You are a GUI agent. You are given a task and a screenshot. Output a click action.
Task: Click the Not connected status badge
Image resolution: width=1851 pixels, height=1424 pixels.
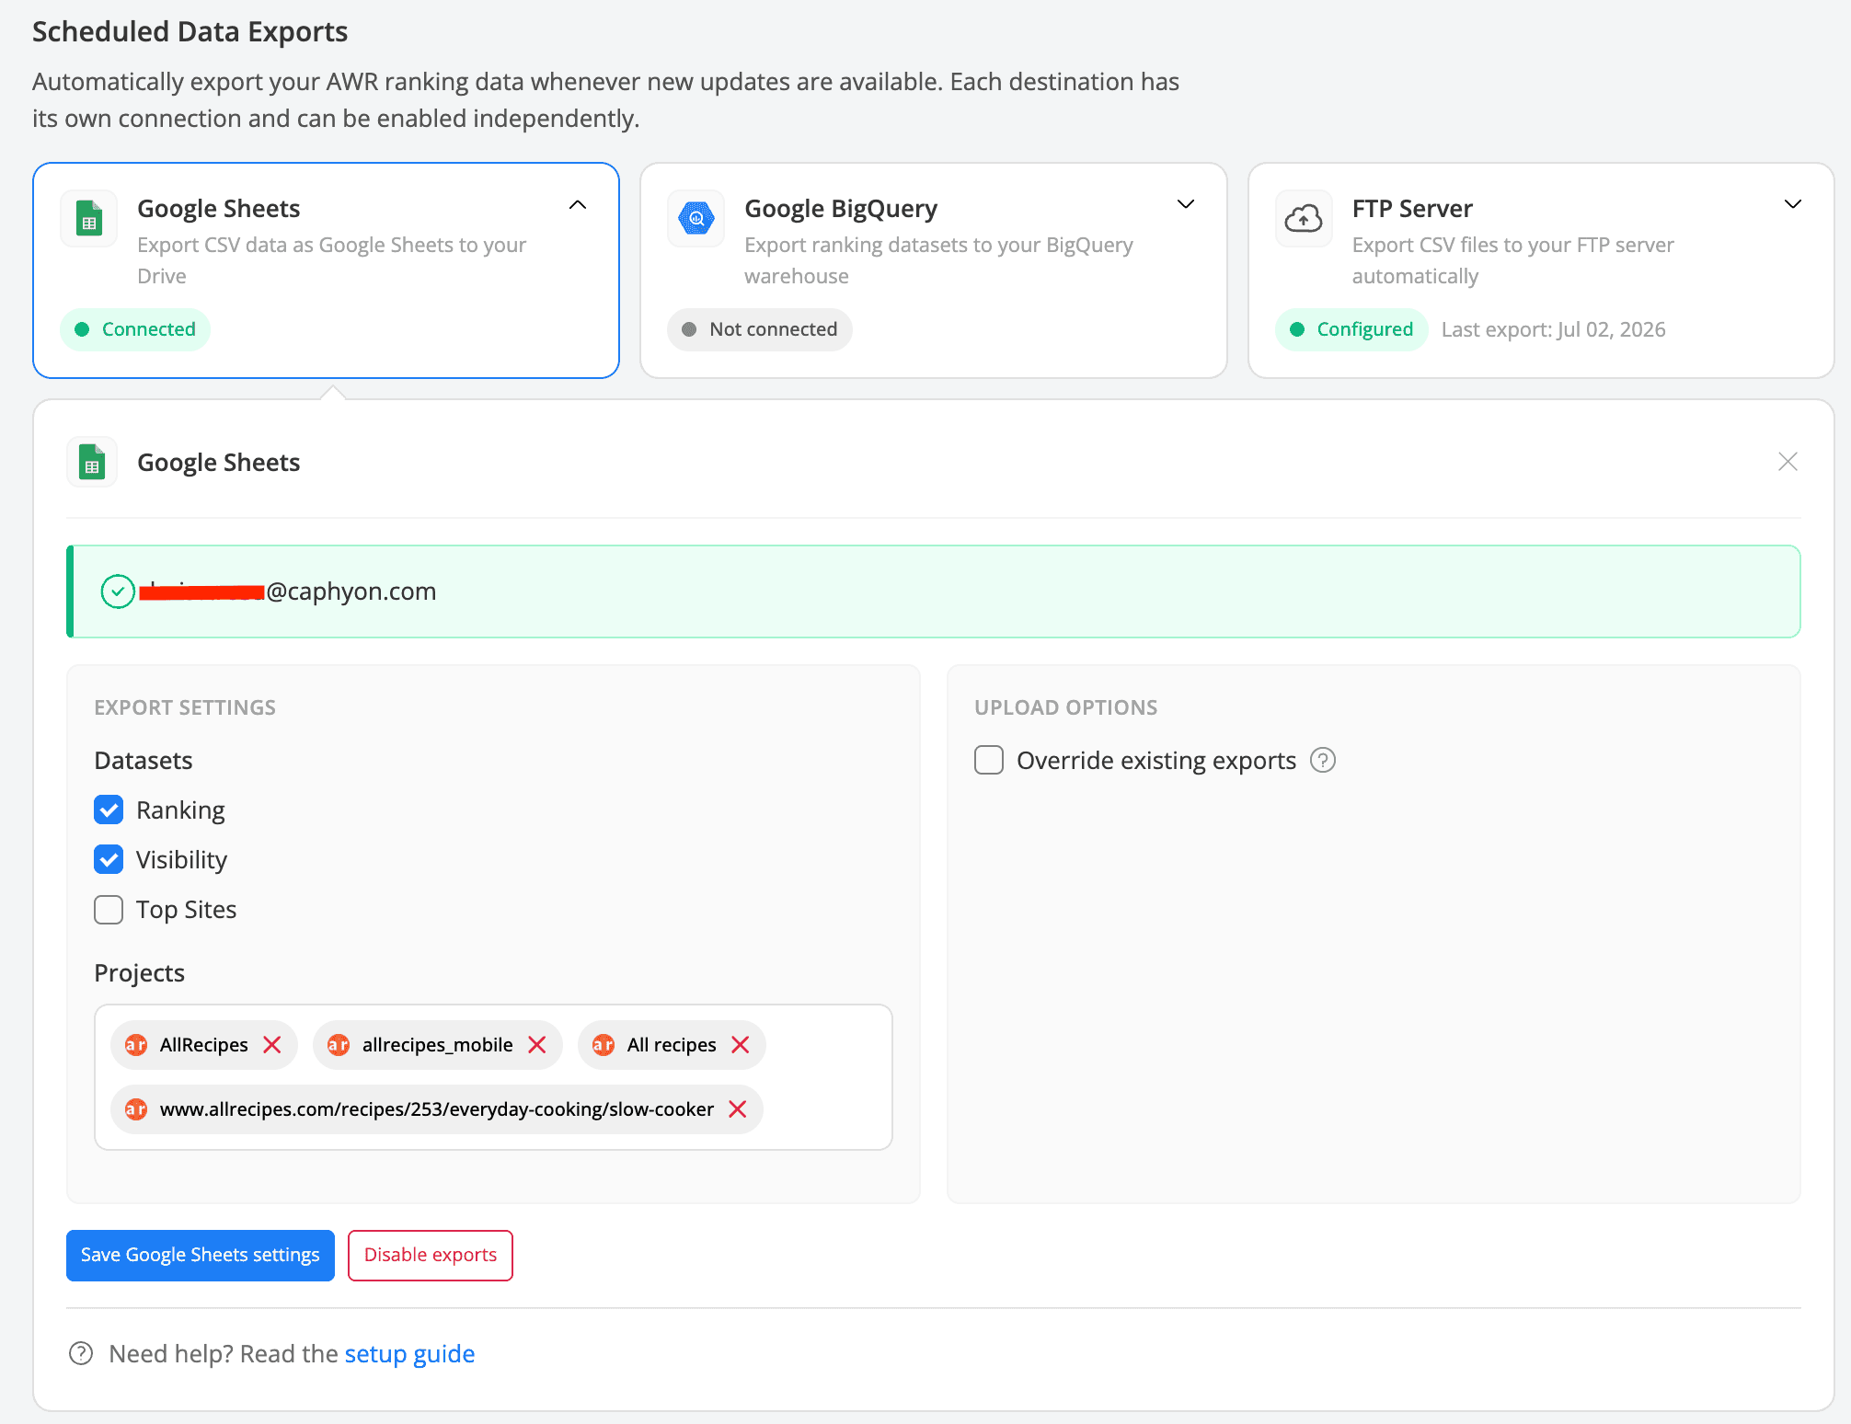click(760, 329)
